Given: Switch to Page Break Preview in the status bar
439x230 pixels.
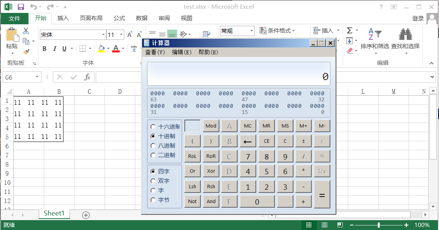Looking at the screenshot, I should click(x=340, y=225).
